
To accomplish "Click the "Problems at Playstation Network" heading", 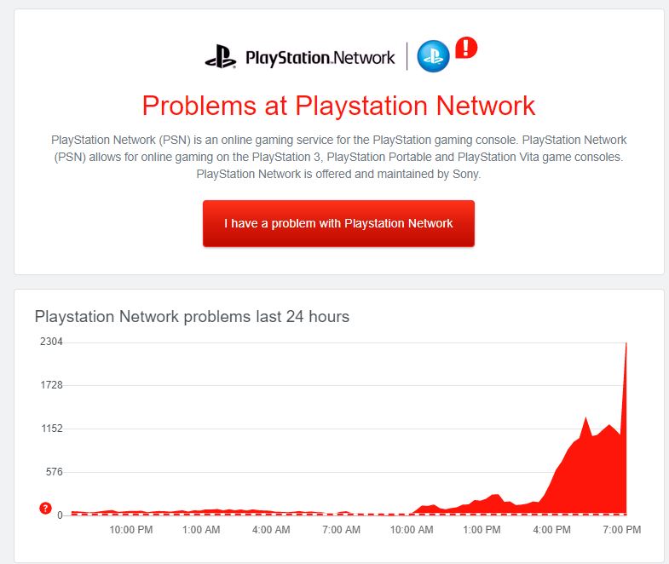I will click(338, 106).
